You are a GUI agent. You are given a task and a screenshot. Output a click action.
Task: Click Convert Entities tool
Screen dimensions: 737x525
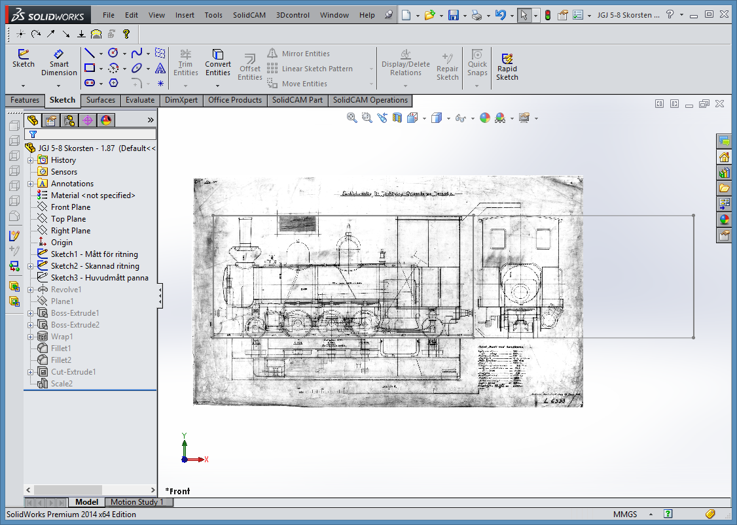point(217,63)
